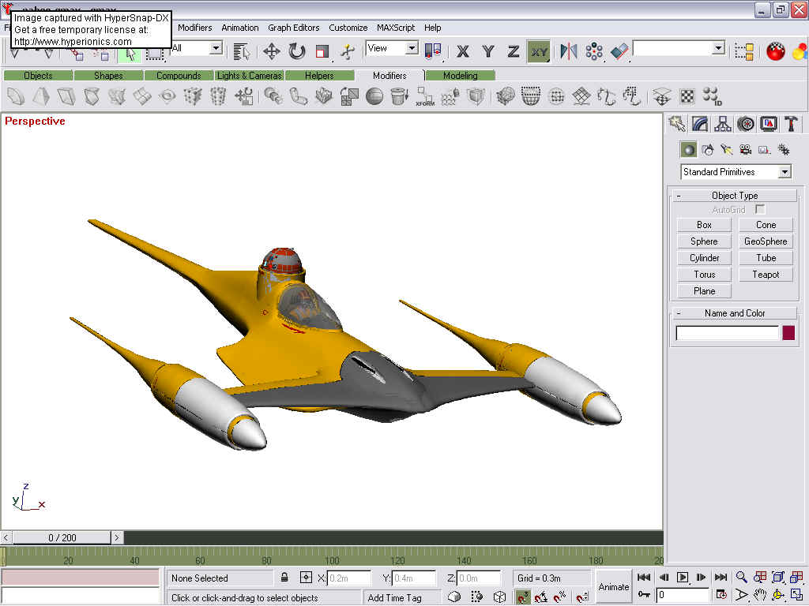Open the Customize menu
Viewport: 809px width, 606px height.
click(x=348, y=27)
